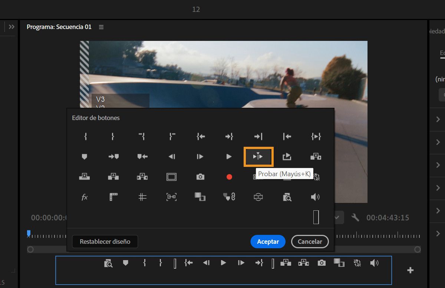Click Step Forward icon in the button editor
Screen dimensions: 445x288
click(200, 157)
